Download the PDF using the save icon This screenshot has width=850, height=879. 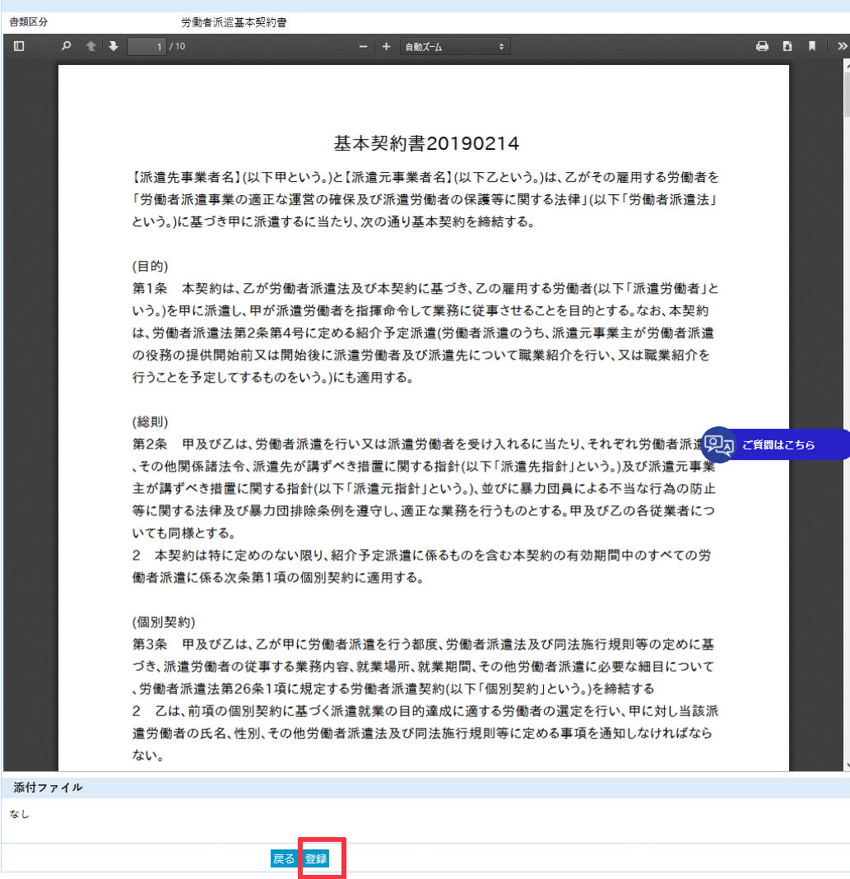click(x=787, y=47)
